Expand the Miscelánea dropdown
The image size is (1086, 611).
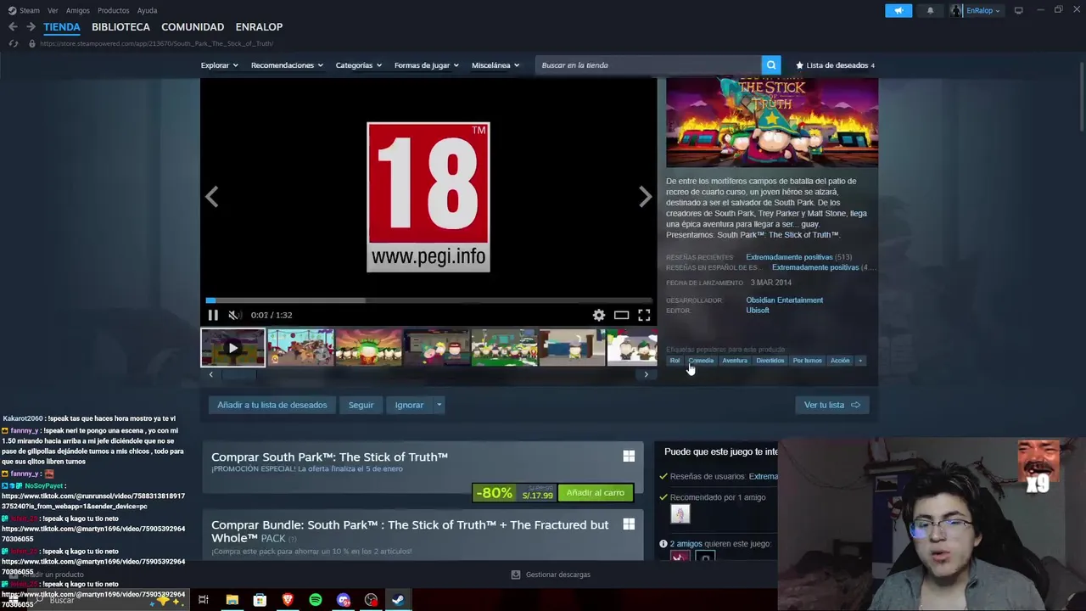pos(495,65)
